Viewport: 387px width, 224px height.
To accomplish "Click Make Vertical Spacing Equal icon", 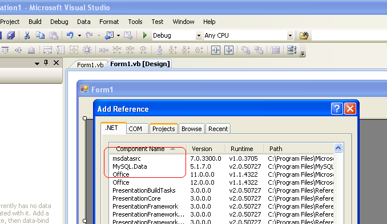I will 160,50.
